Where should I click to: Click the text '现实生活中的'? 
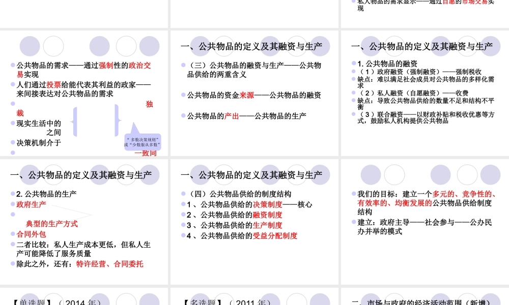coord(39,124)
